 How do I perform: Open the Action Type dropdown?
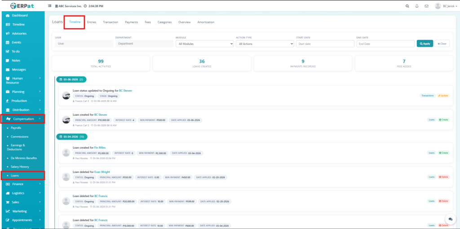pos(265,44)
